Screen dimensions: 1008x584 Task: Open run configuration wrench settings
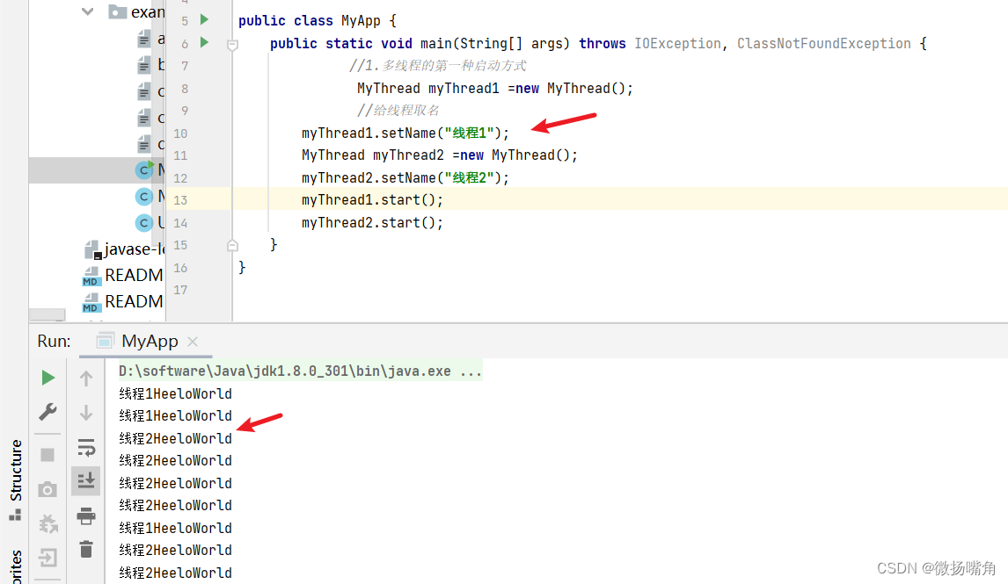[47, 412]
